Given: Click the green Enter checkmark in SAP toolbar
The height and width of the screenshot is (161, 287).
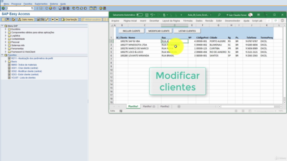Looking at the screenshot, I should pos(3,8).
